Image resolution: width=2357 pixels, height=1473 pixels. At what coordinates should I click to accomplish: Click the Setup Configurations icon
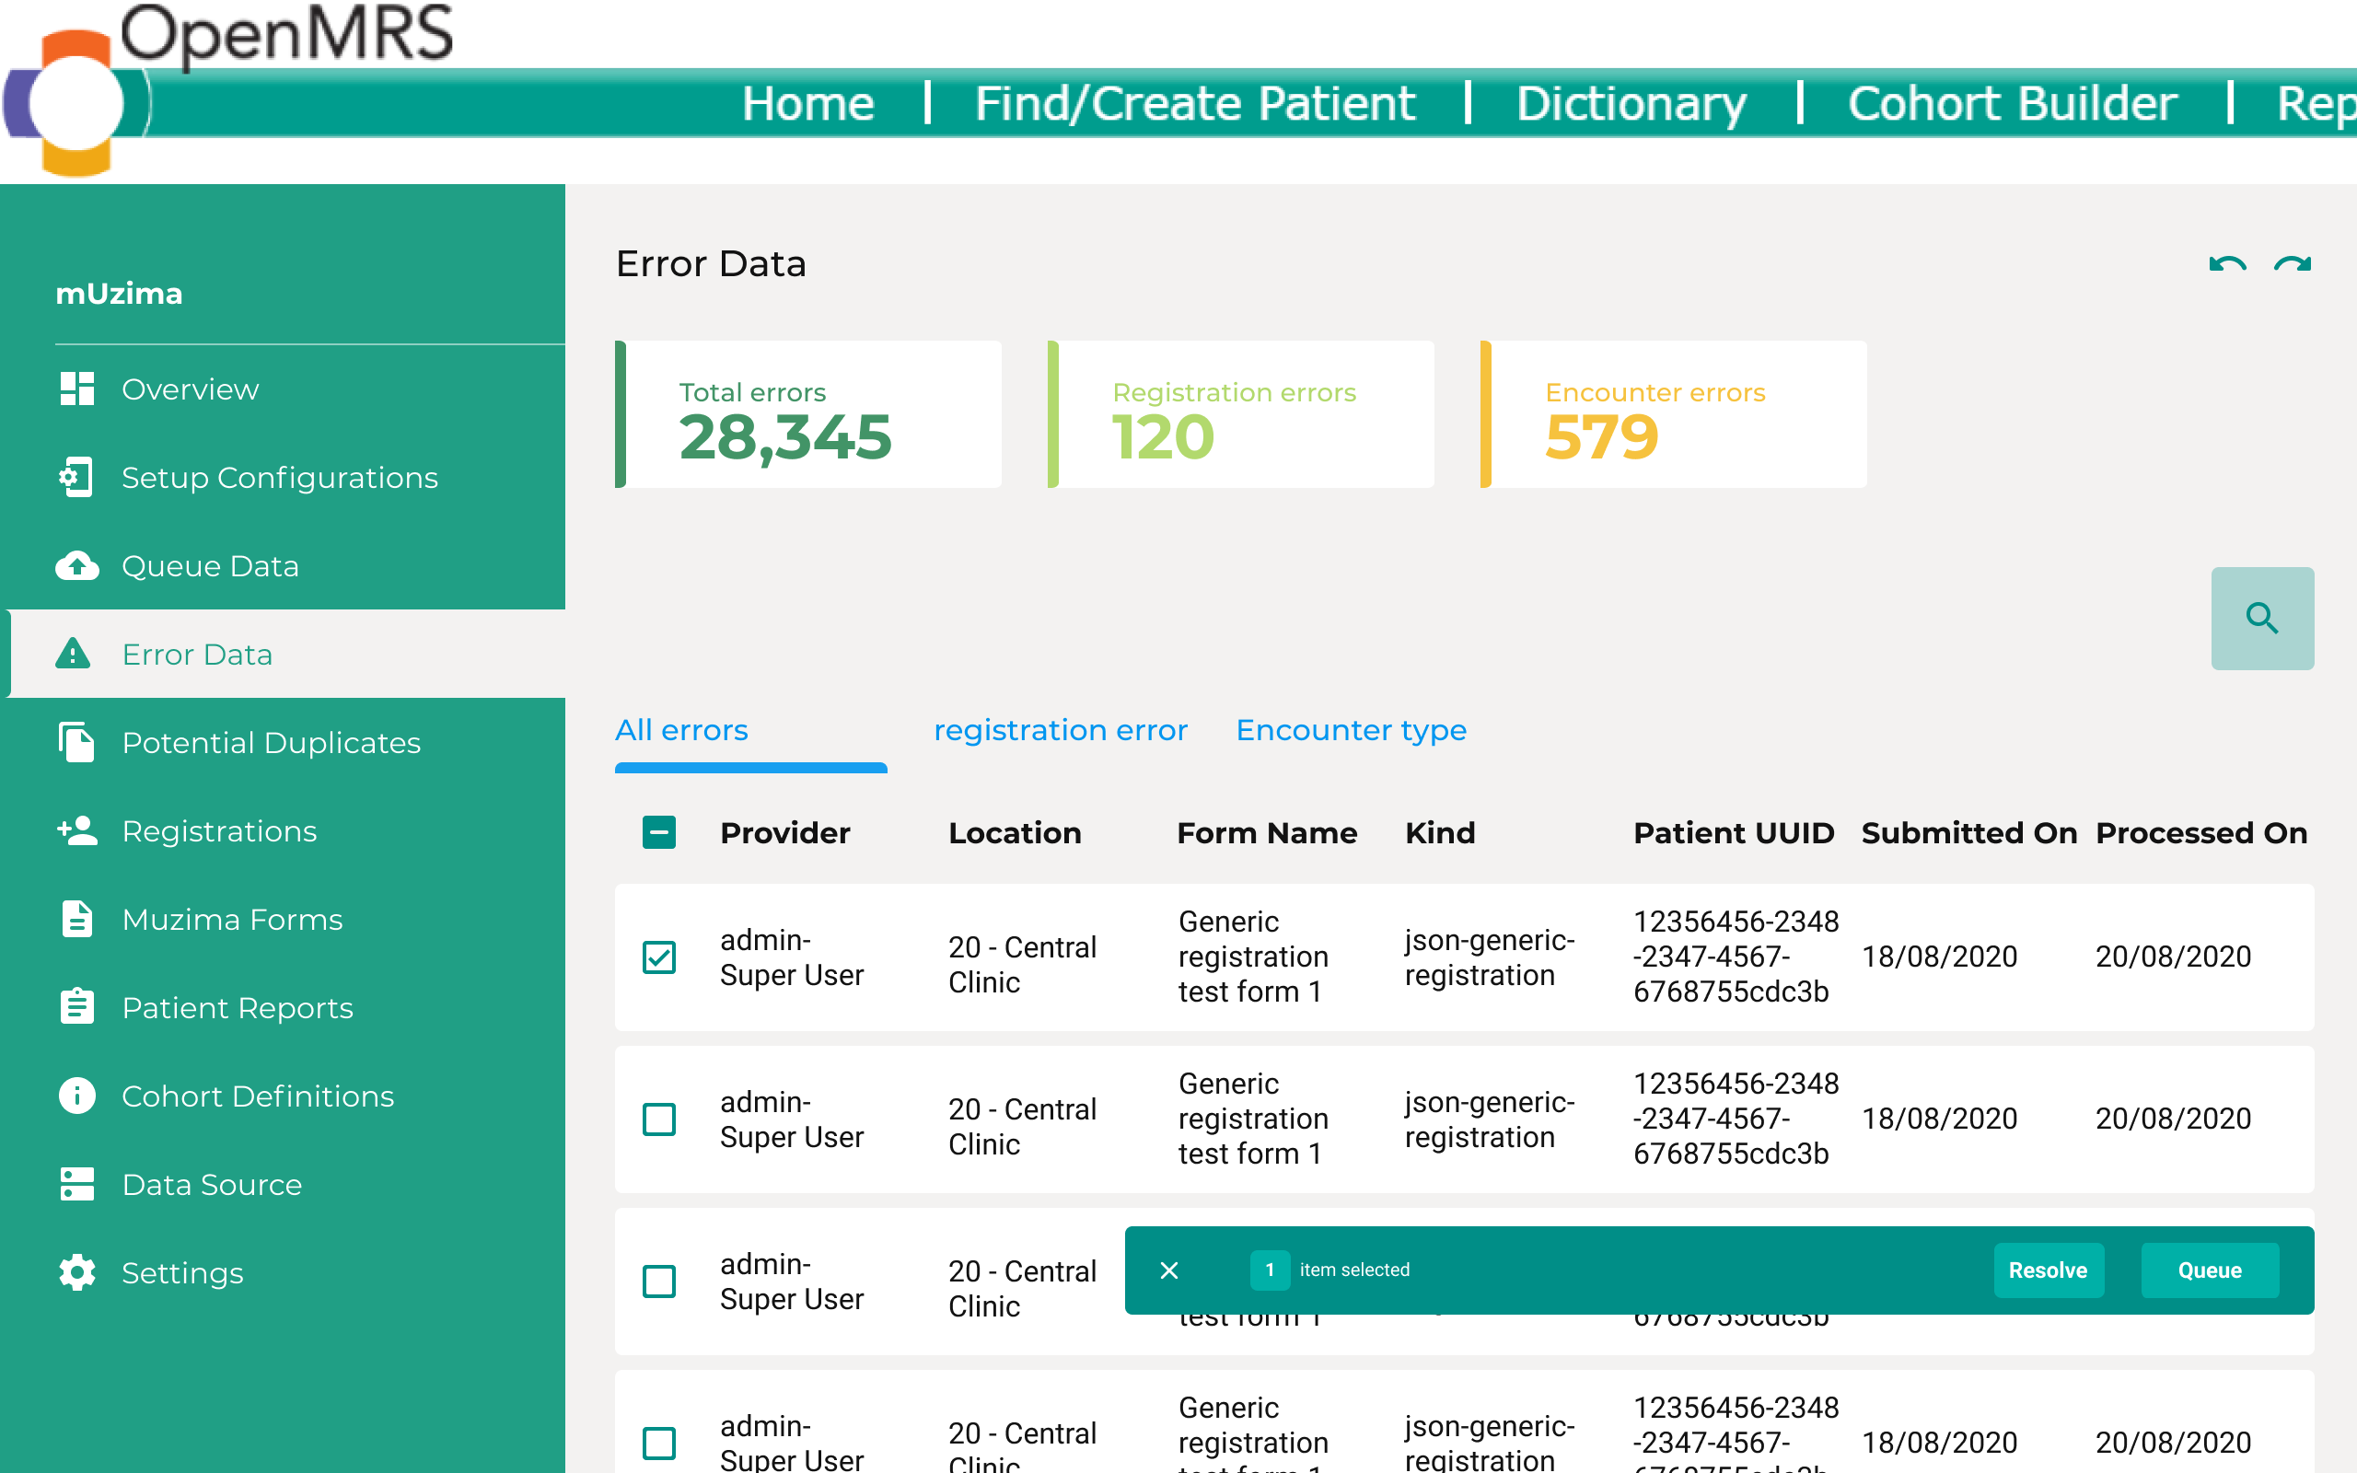77,478
